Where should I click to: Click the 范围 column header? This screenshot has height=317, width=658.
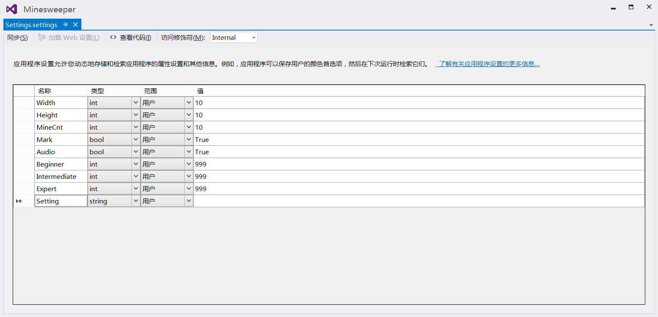pos(167,91)
